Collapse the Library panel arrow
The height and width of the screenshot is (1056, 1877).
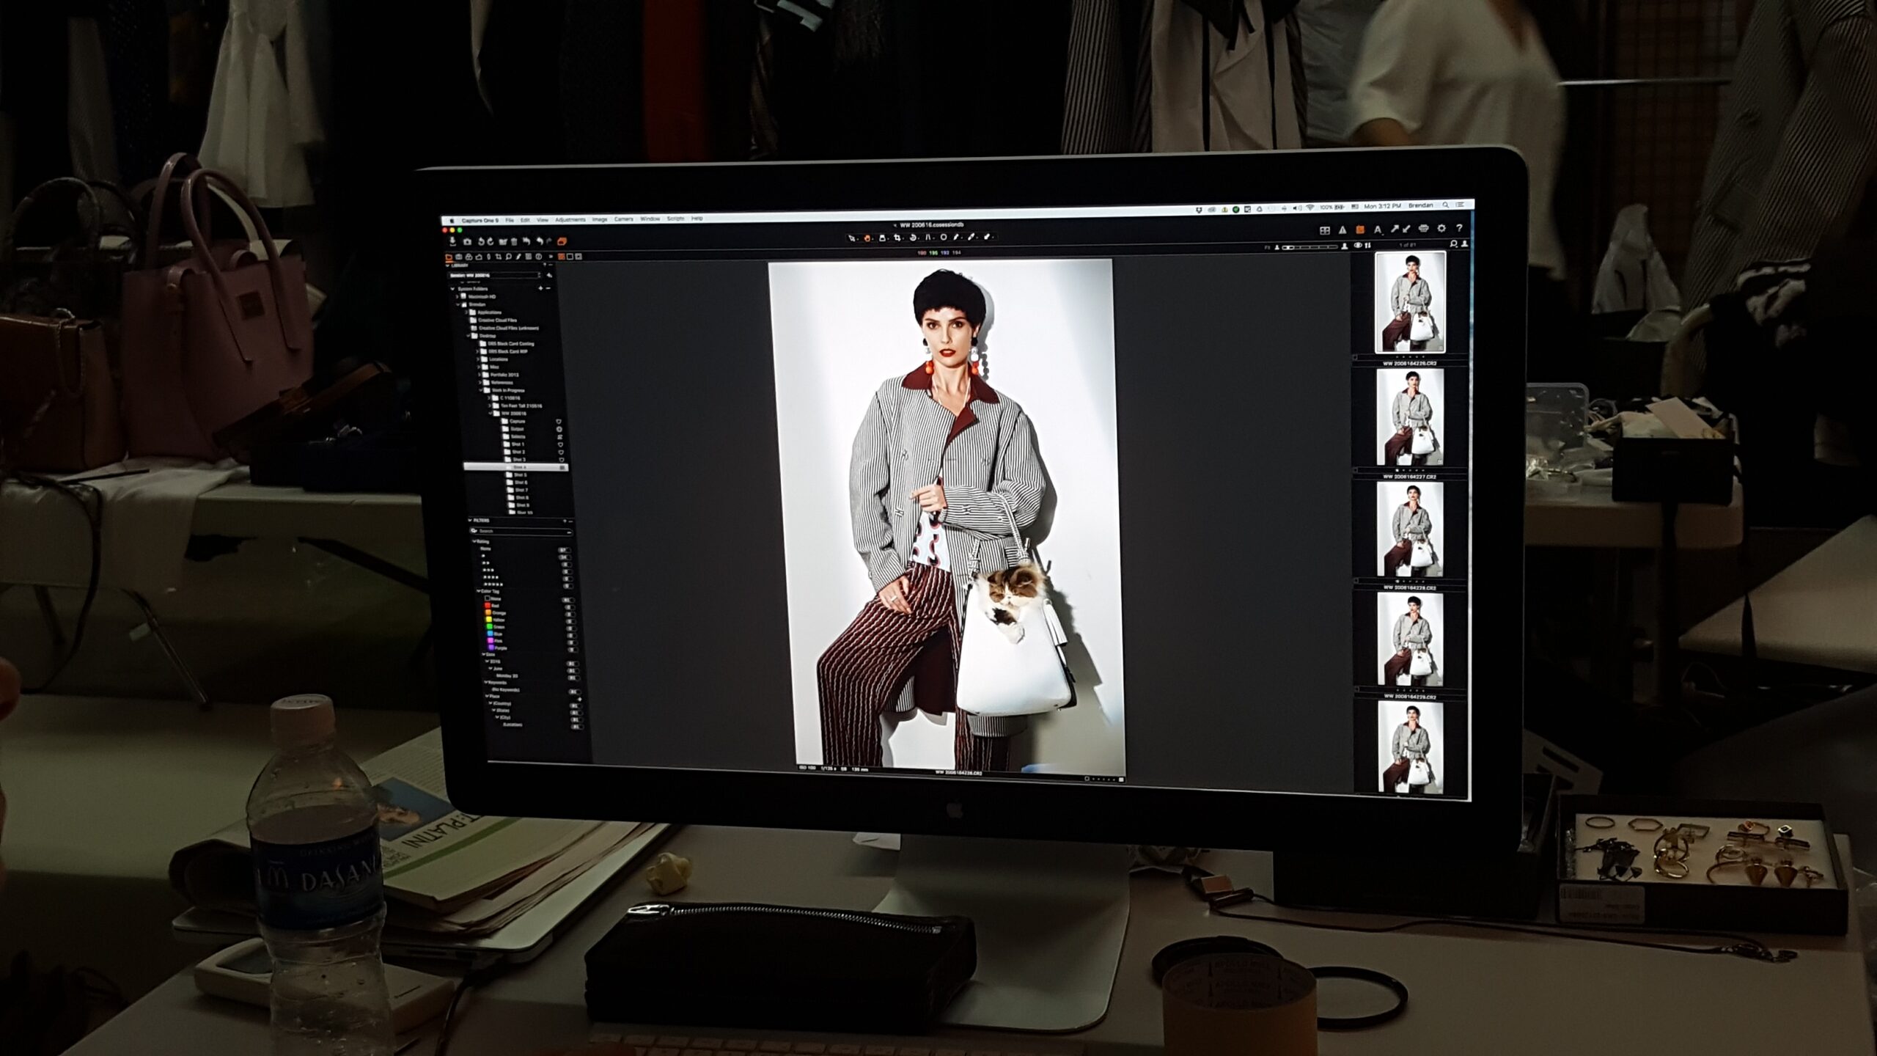pyautogui.click(x=447, y=265)
